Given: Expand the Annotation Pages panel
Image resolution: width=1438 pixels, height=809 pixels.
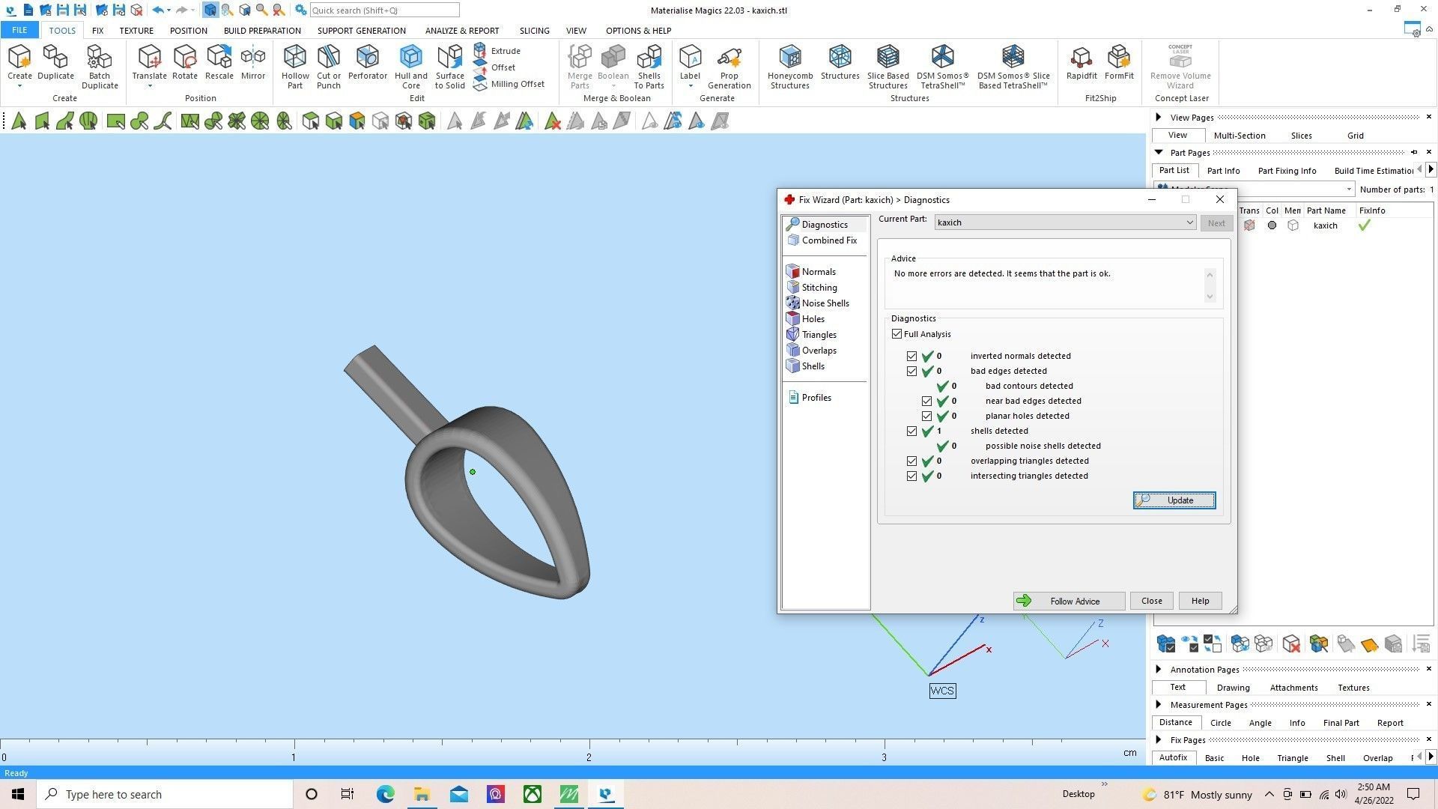Looking at the screenshot, I should (x=1159, y=669).
